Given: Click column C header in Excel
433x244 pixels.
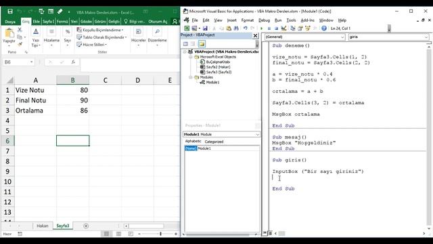Looking at the screenshot, I should pos(106,80).
